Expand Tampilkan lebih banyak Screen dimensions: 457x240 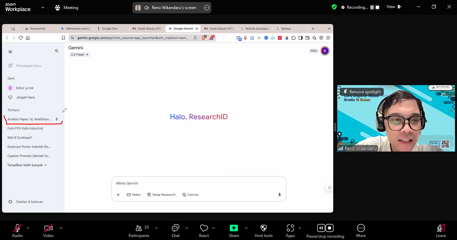[27, 165]
